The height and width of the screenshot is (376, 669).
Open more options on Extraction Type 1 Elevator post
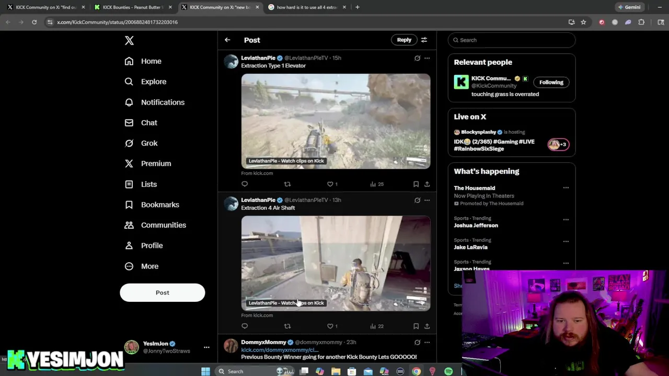(427, 58)
